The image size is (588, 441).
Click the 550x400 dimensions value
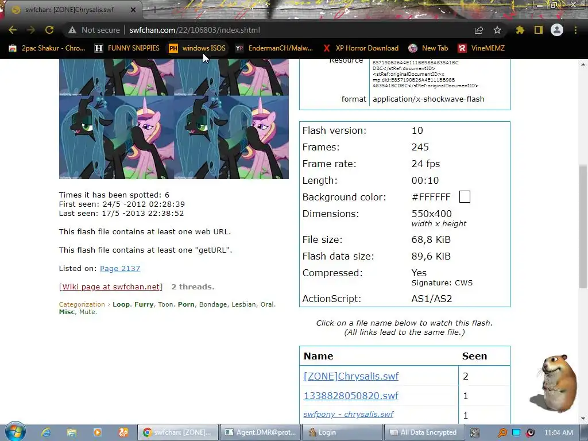pos(432,214)
